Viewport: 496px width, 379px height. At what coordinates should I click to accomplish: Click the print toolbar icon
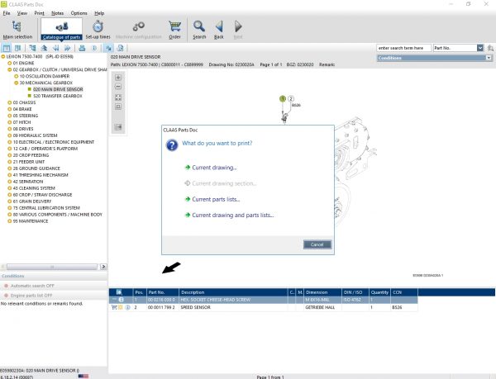[x=82, y=48]
